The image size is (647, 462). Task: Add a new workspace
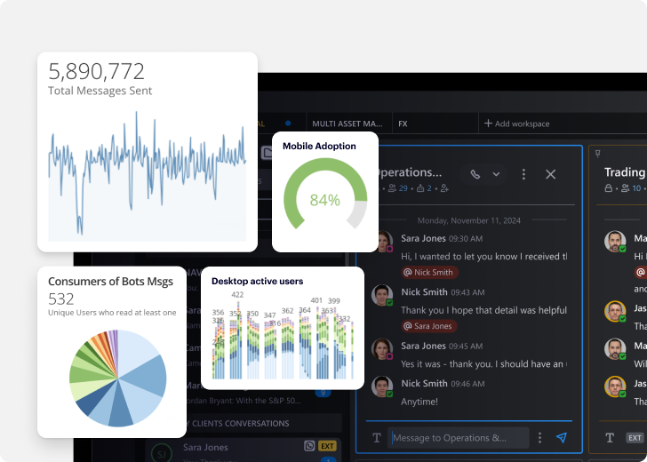(x=516, y=123)
